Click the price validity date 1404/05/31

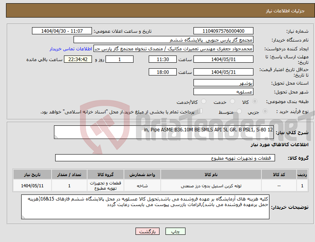(x=223, y=72)
